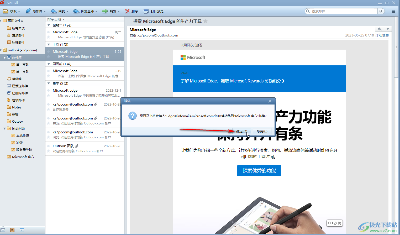Screen dimensions: 400x235
Task: Toggle the star on the 合作策划书 email
Action: (x=49, y=109)
